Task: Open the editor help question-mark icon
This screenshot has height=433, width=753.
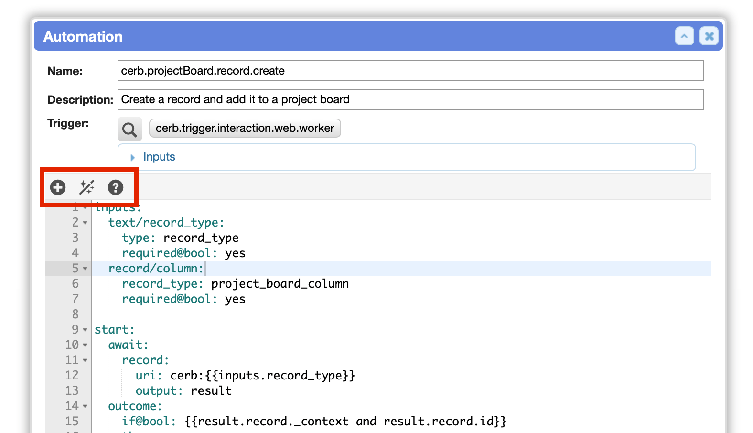Action: tap(115, 187)
